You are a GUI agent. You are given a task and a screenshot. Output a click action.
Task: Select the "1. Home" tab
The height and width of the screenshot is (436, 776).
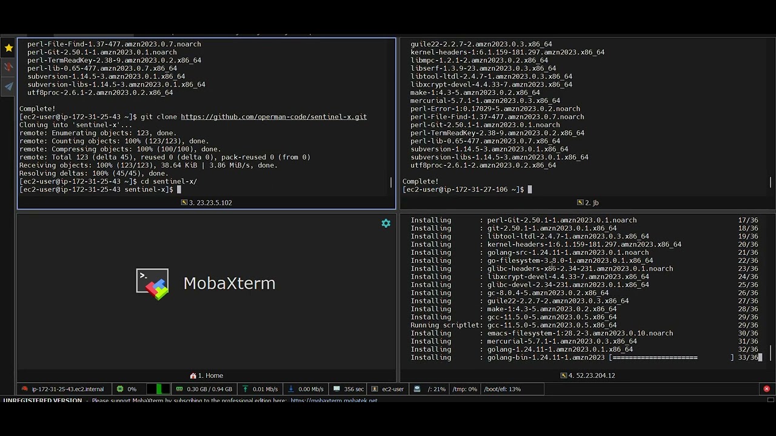206,375
